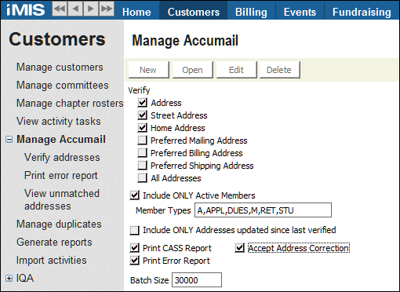400x292 pixels.
Task: Select Manage Accumail in sidebar
Action: coord(61,140)
